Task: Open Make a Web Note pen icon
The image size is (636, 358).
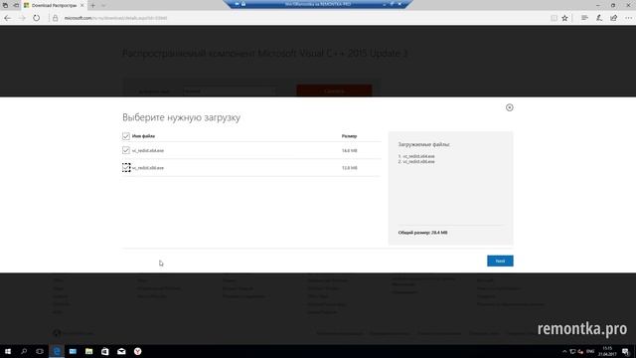Action: coord(599,18)
